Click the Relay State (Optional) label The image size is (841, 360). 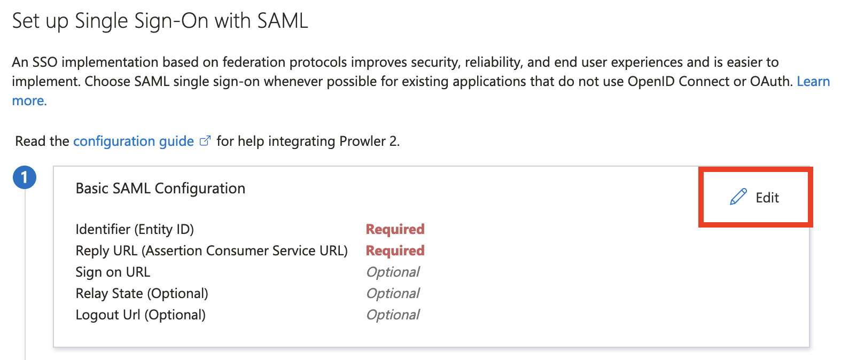(142, 293)
